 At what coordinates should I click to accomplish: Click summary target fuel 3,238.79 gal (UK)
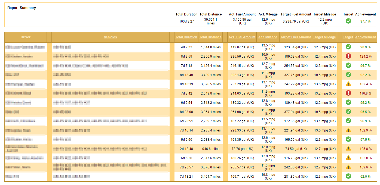296,21
